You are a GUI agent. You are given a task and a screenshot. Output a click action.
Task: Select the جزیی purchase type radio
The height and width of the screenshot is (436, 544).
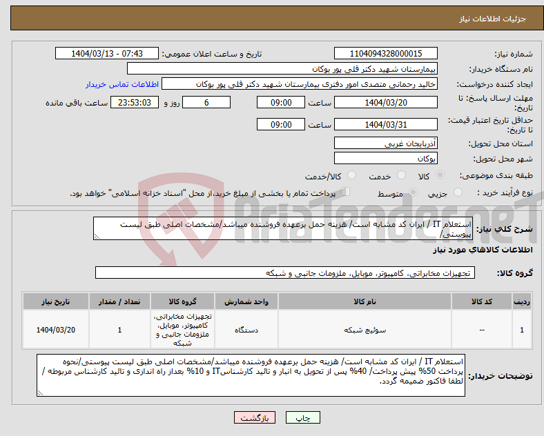coord(458,192)
